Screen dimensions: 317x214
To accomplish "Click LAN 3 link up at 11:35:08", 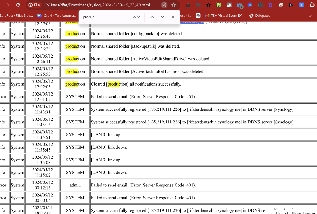I will [x=106, y=160].
